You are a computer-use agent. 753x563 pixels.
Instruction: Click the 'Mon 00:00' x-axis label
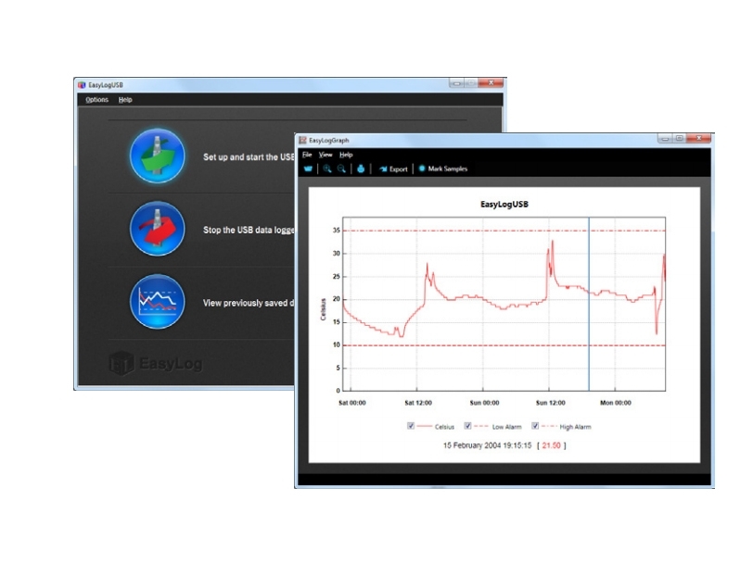click(616, 403)
